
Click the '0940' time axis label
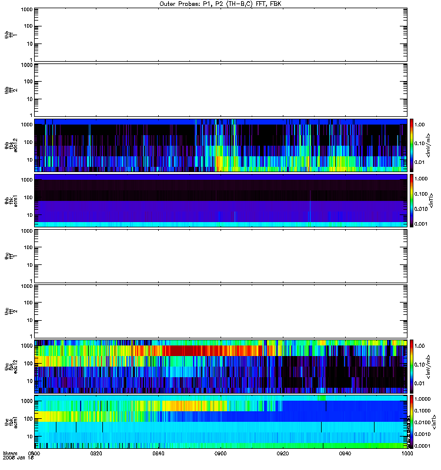tap(345, 454)
